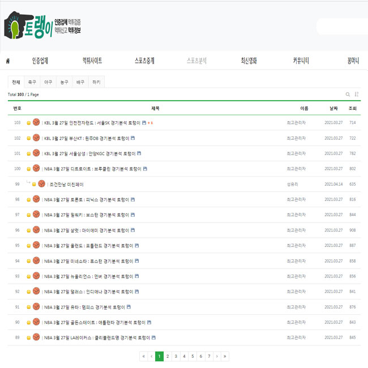The width and height of the screenshot is (368, 368).
Task: Jump to first page double arrow
Action: pyautogui.click(x=144, y=356)
